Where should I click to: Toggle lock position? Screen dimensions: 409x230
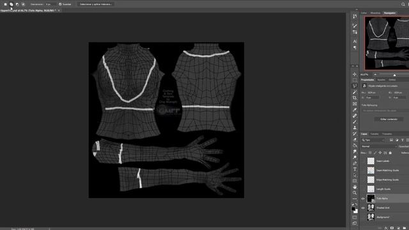tap(380, 153)
